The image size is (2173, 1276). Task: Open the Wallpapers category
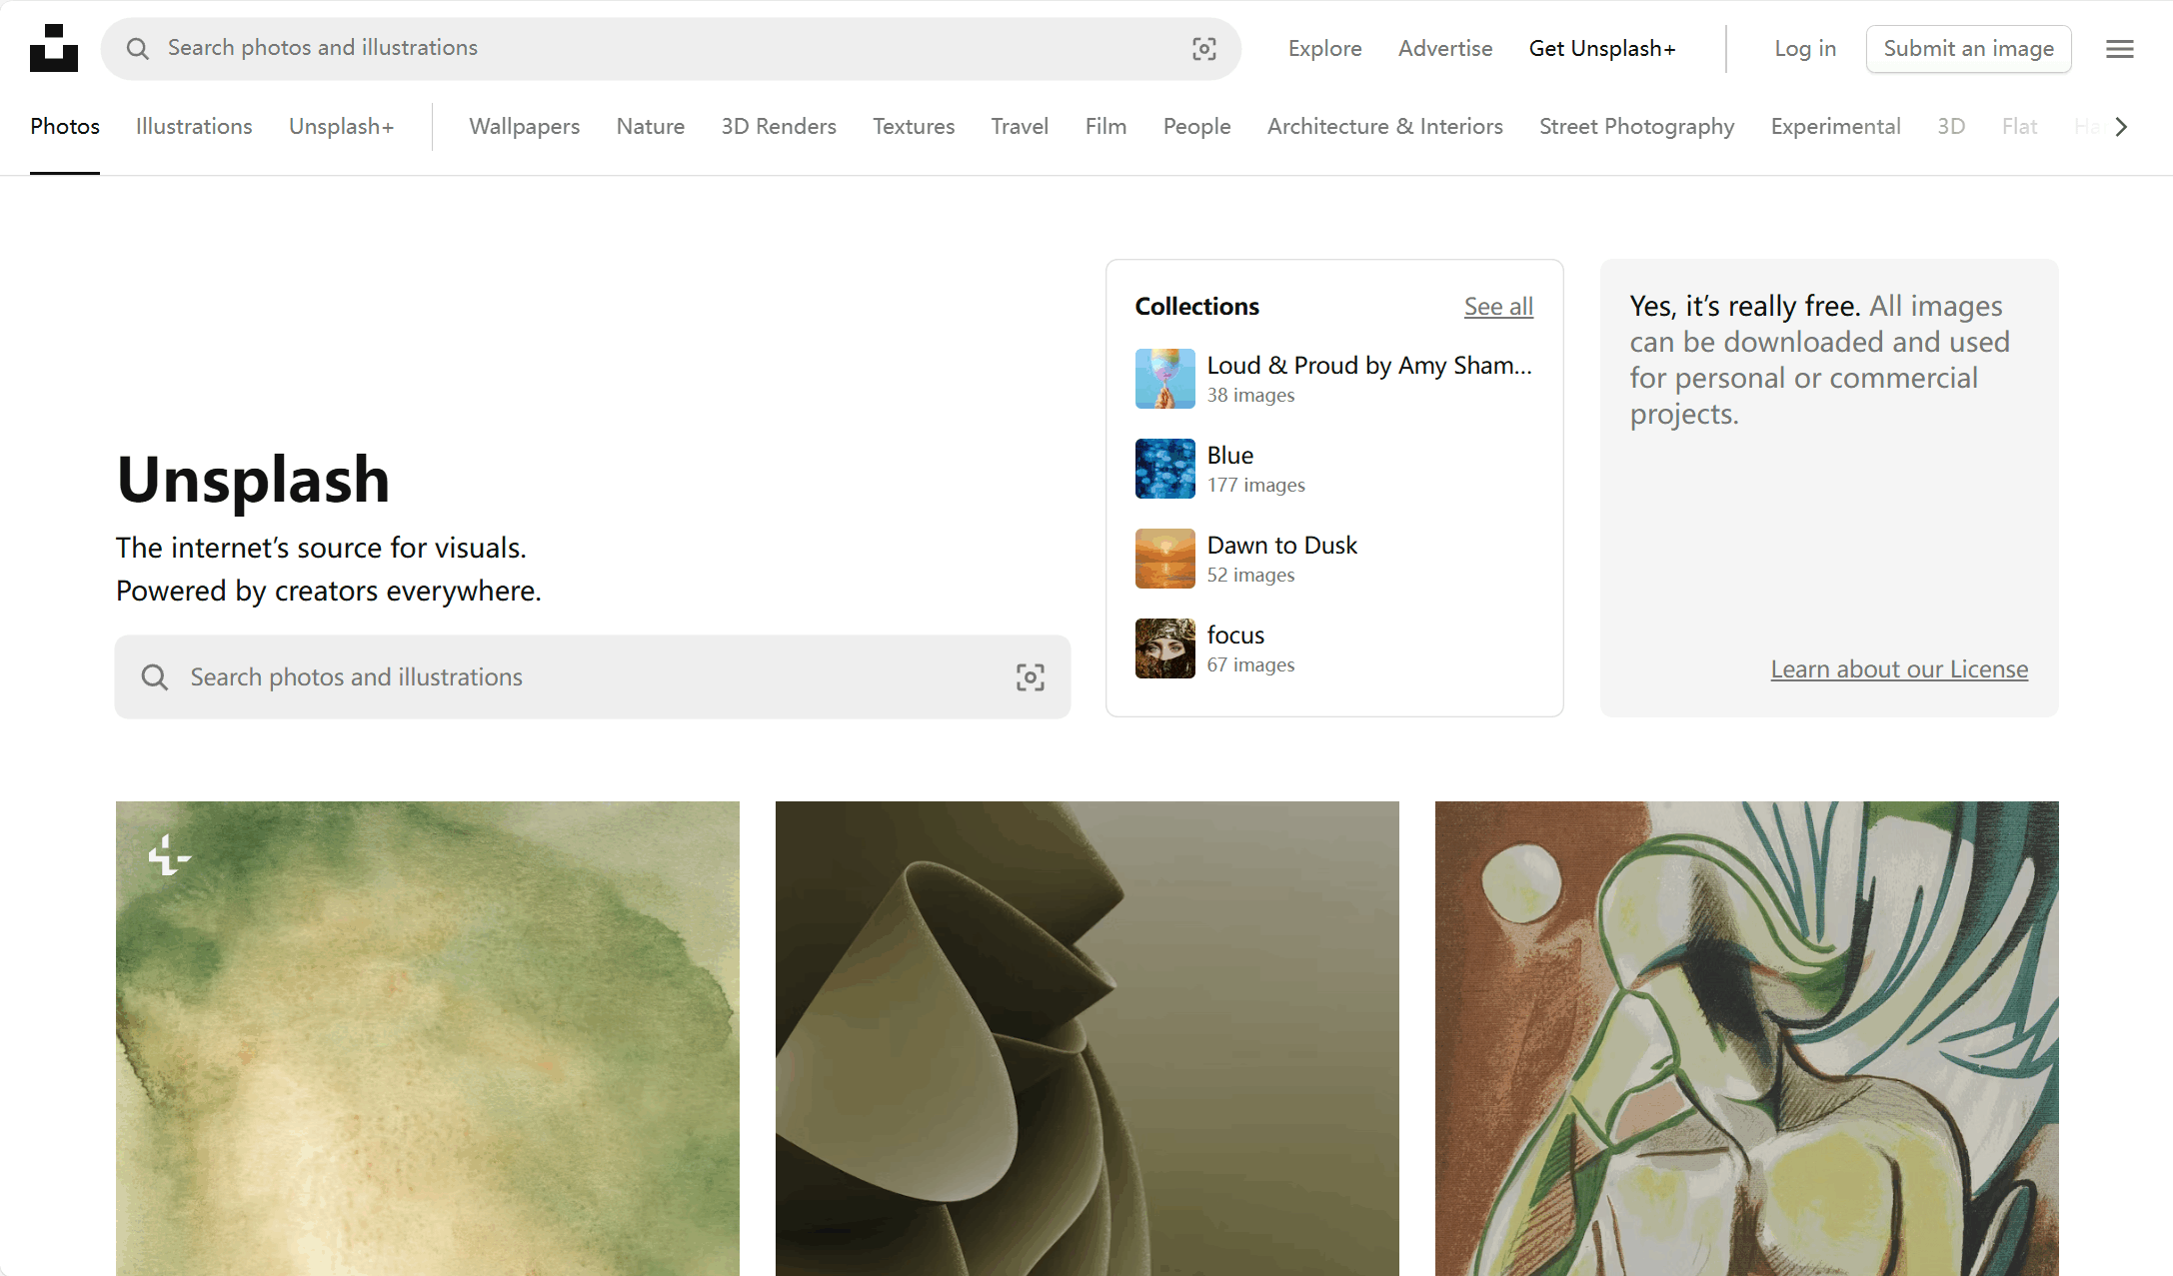(524, 127)
